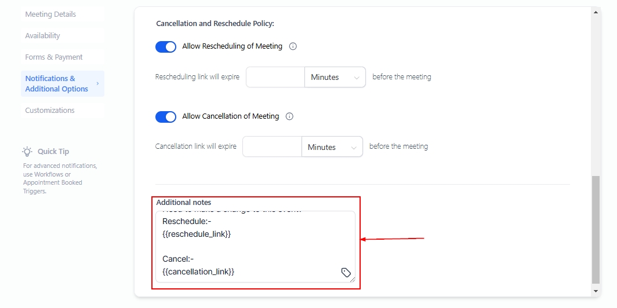Open the Customizations tab
Image resolution: width=617 pixels, height=308 pixels.
point(50,111)
